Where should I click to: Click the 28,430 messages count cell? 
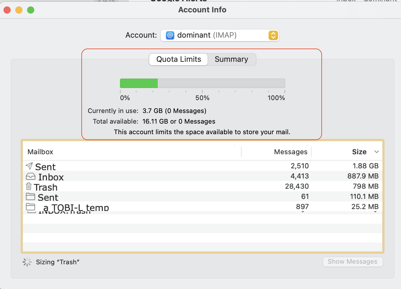coord(297,186)
